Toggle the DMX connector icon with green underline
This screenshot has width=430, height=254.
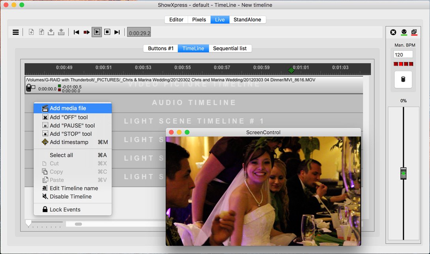pos(404,32)
